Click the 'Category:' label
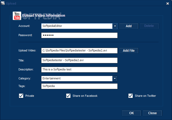The height and width of the screenshot is (120, 172). tap(25, 78)
